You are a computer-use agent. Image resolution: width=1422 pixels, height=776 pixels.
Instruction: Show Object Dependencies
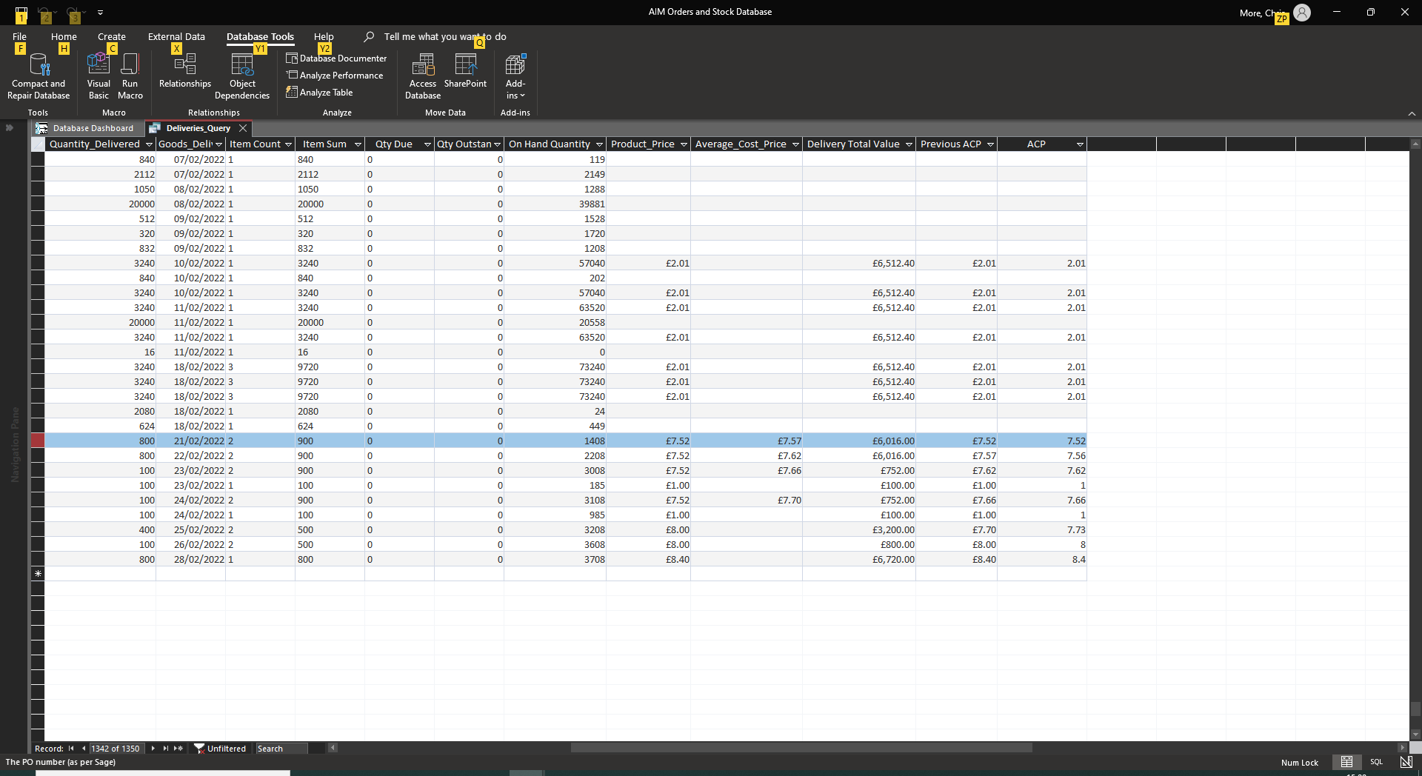pyautogui.click(x=242, y=76)
